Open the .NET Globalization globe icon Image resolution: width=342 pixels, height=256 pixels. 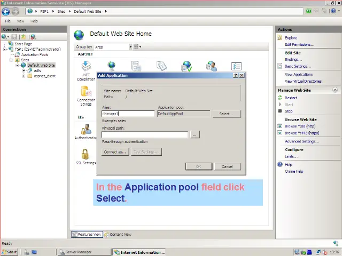click(x=112, y=66)
